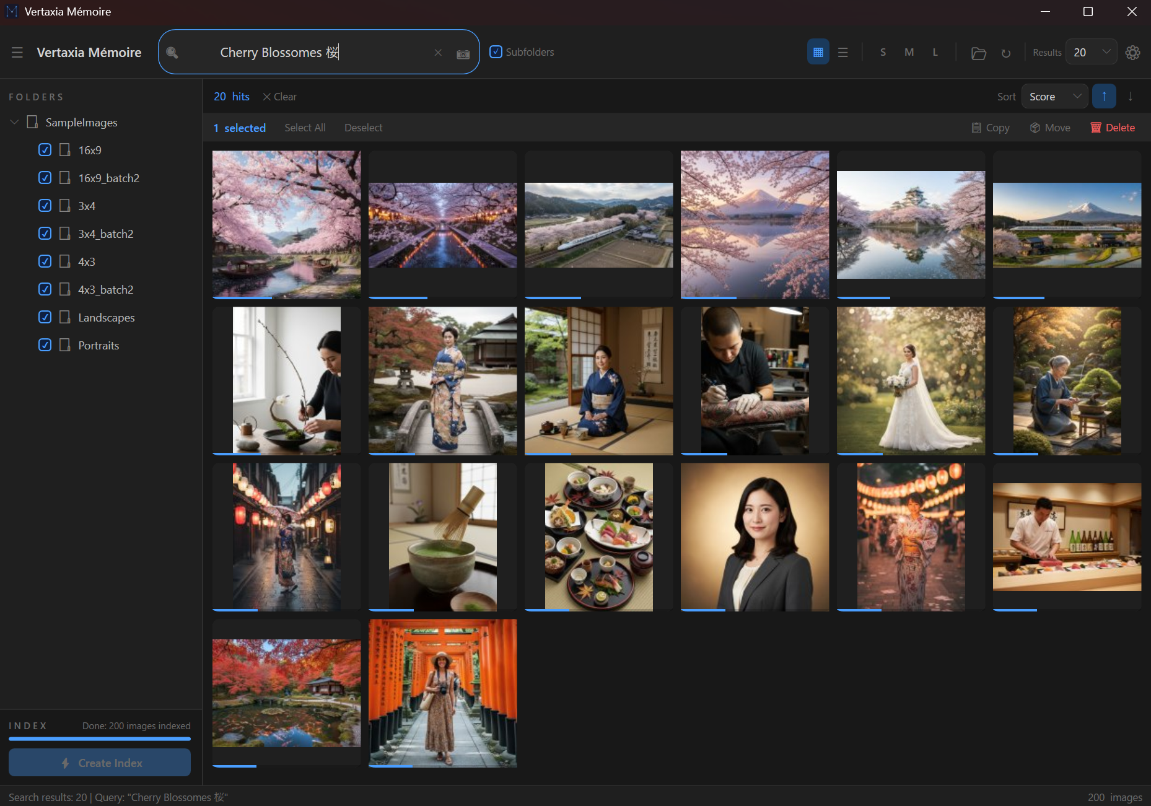Image resolution: width=1151 pixels, height=806 pixels.
Task: Open the hamburger menu
Action: [17, 53]
